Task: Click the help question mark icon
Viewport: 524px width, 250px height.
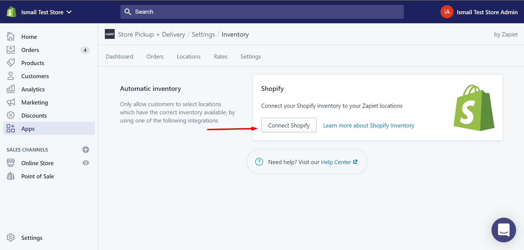Action: (259, 162)
